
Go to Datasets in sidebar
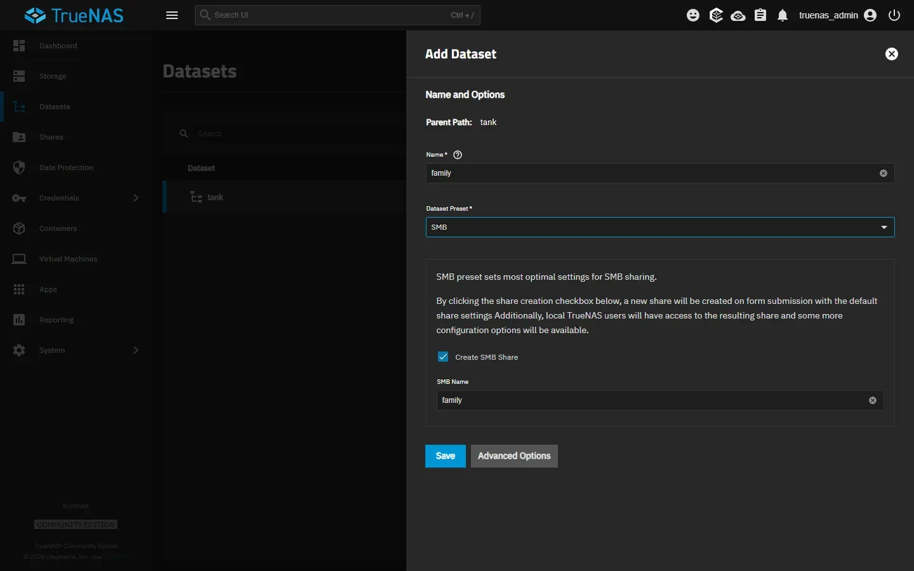tap(76, 107)
